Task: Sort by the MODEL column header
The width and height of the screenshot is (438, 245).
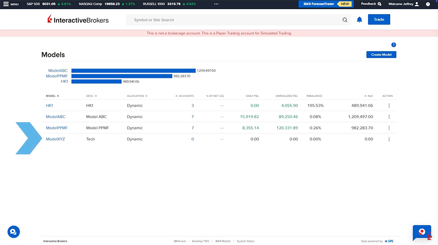Action: tap(52, 96)
